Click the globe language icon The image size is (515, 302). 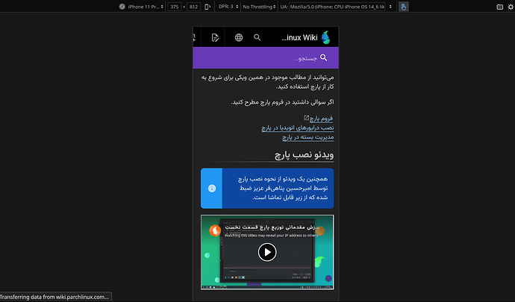pyautogui.click(x=238, y=37)
